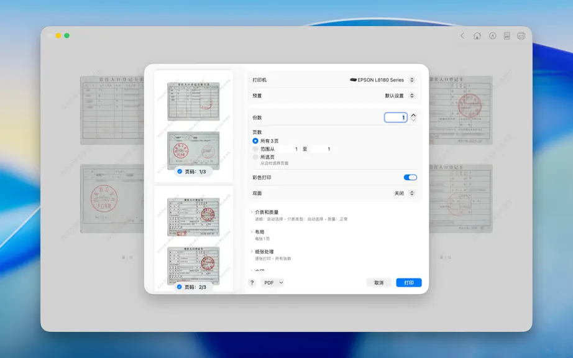Open the 预置 默认设置 dropdown
This screenshot has height=358, width=573.
point(412,96)
